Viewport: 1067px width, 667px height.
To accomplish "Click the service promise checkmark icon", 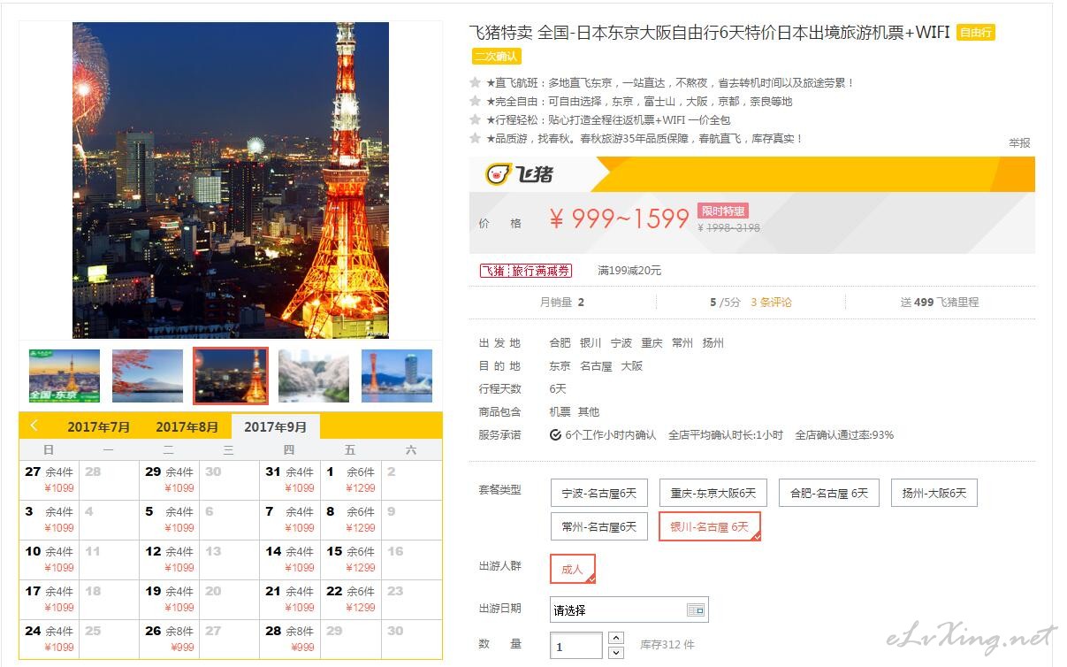I will [555, 435].
